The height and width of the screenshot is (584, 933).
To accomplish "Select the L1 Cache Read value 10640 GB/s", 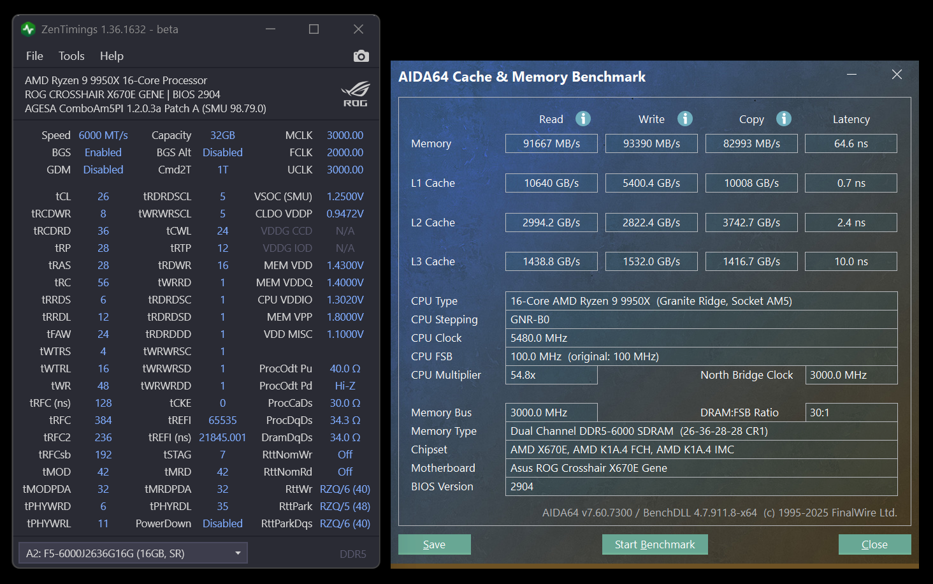I will tap(551, 183).
